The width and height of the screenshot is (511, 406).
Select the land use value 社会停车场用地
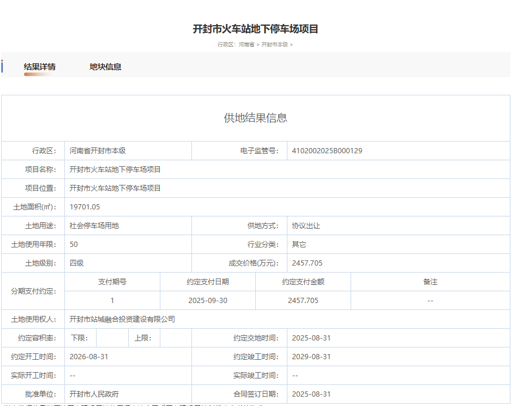coord(94,226)
